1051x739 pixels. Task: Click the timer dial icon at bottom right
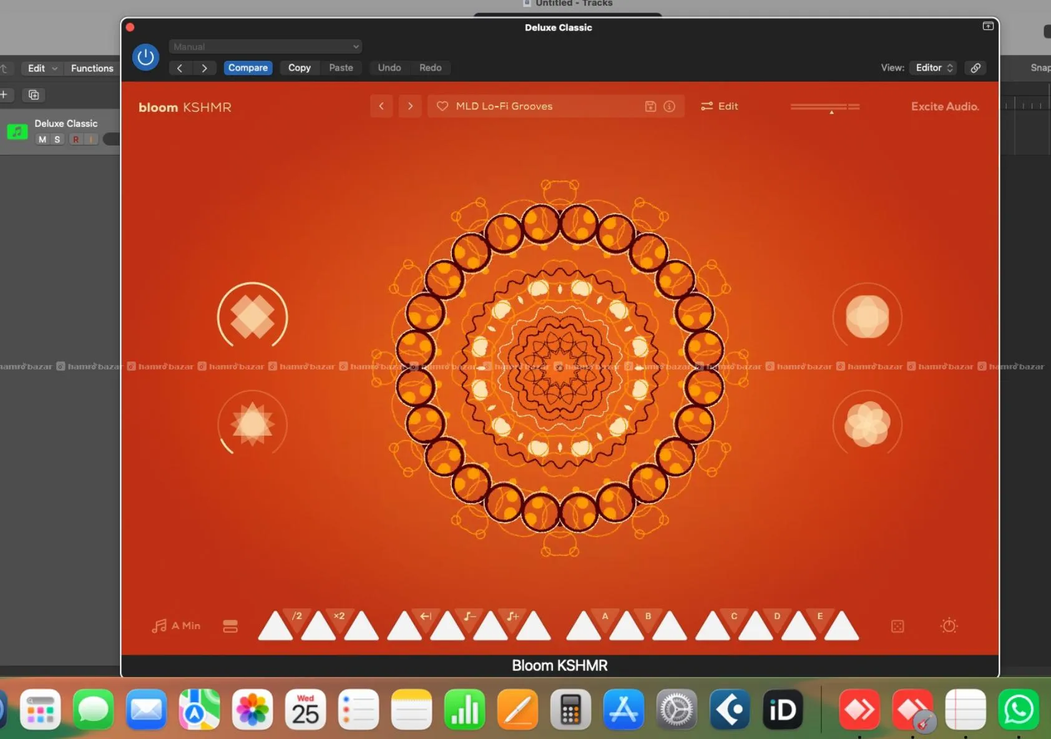(x=949, y=625)
